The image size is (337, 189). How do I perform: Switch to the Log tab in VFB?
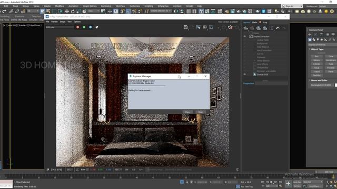(x=265, y=22)
